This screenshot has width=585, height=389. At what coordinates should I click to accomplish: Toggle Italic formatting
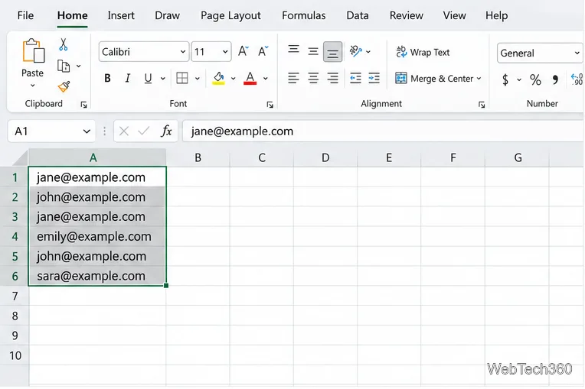128,78
